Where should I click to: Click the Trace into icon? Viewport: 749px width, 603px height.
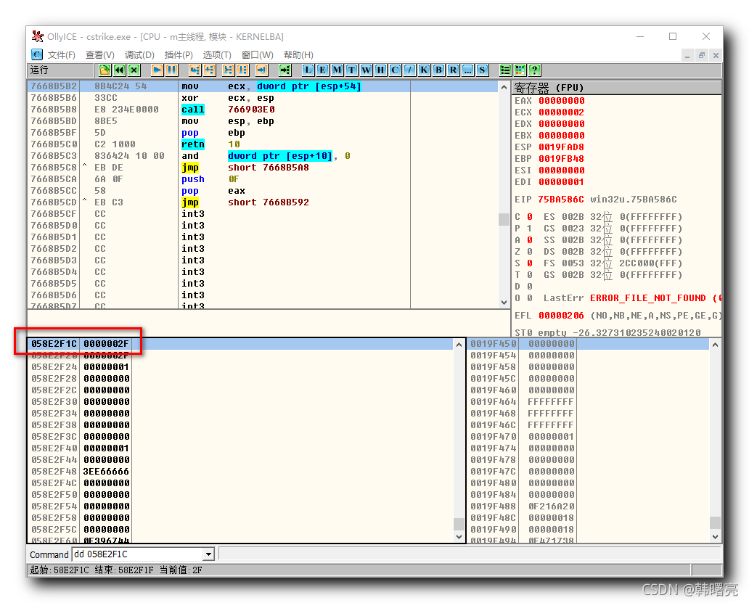(x=228, y=70)
